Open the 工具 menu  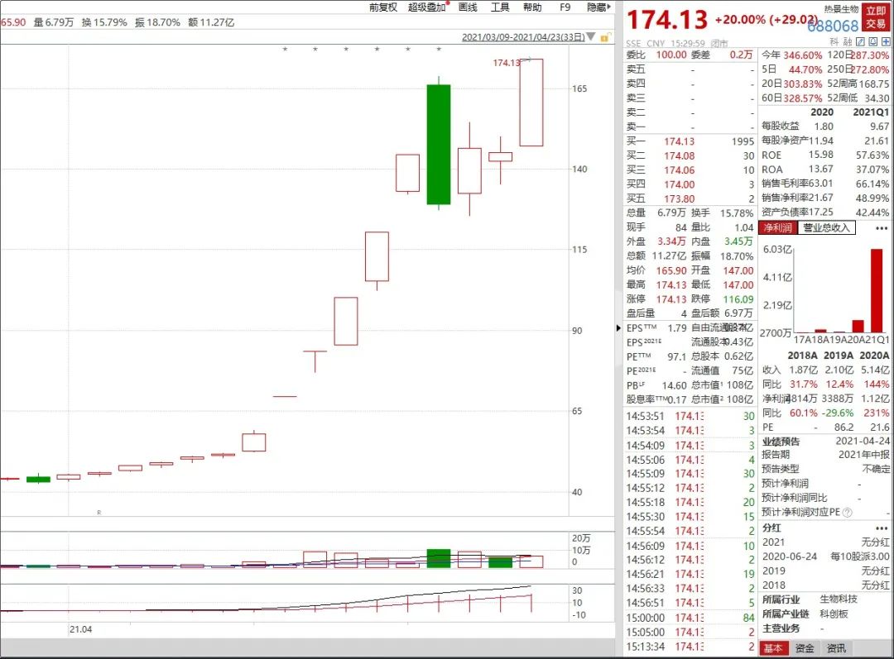coord(500,7)
